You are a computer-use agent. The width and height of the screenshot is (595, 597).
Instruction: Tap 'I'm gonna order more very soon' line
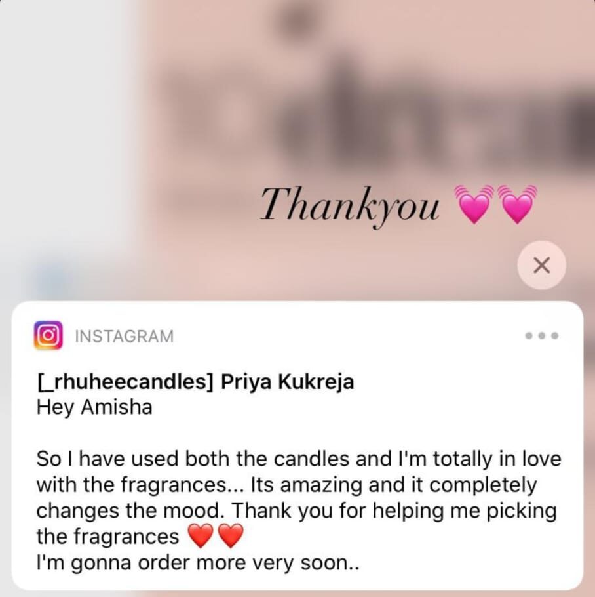[x=198, y=562]
